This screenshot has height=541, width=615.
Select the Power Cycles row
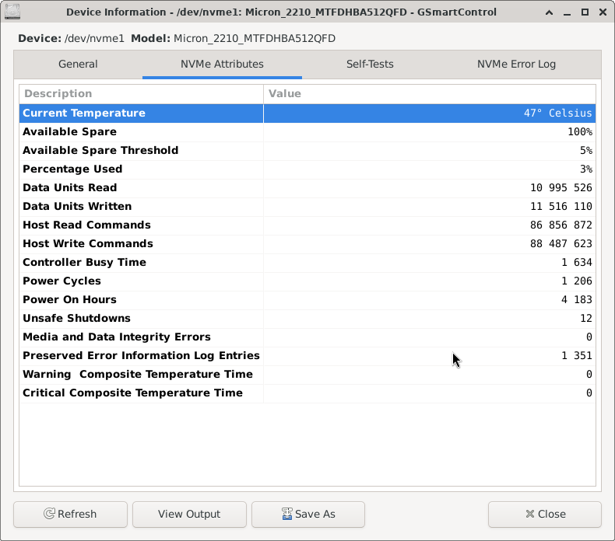click(307, 281)
